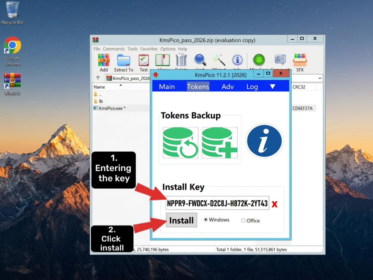
Task: Click the WinRAR address path KmsPico_pass_2026
Action: [x=131, y=79]
